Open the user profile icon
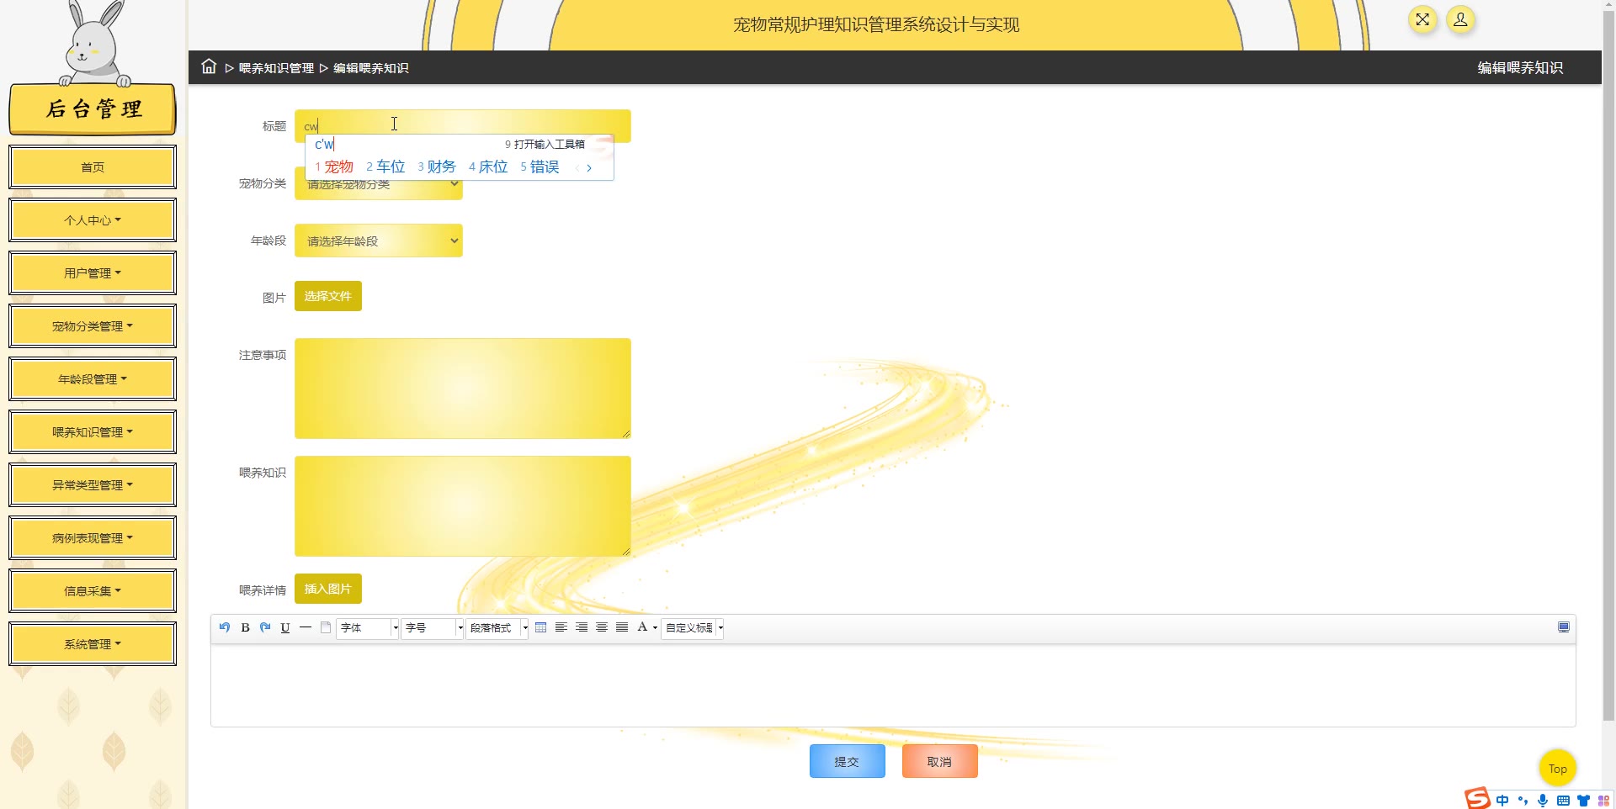Image resolution: width=1616 pixels, height=809 pixels. click(x=1460, y=19)
